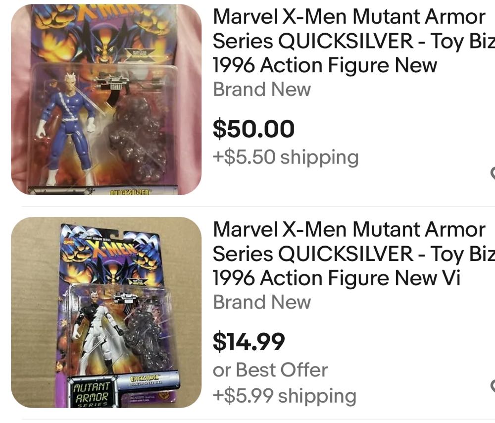Select the +$5.99 shipping text
The image size is (495, 423).
(285, 395)
